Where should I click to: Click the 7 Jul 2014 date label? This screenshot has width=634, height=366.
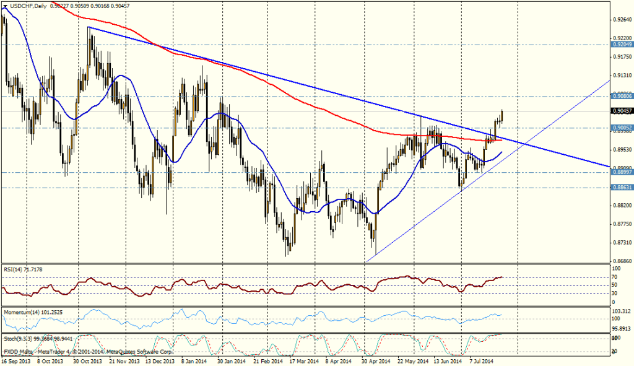[x=481, y=360]
